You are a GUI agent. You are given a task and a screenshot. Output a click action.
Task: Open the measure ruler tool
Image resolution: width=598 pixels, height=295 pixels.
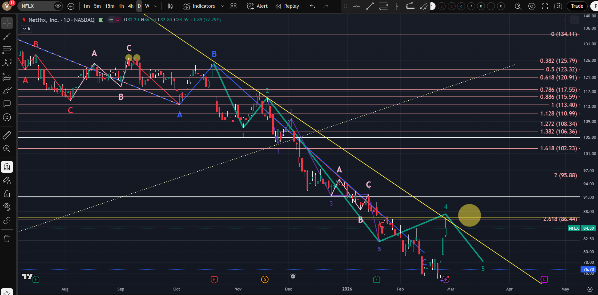pyautogui.click(x=7, y=135)
